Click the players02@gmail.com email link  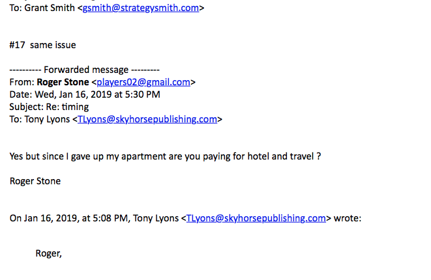[x=143, y=82]
